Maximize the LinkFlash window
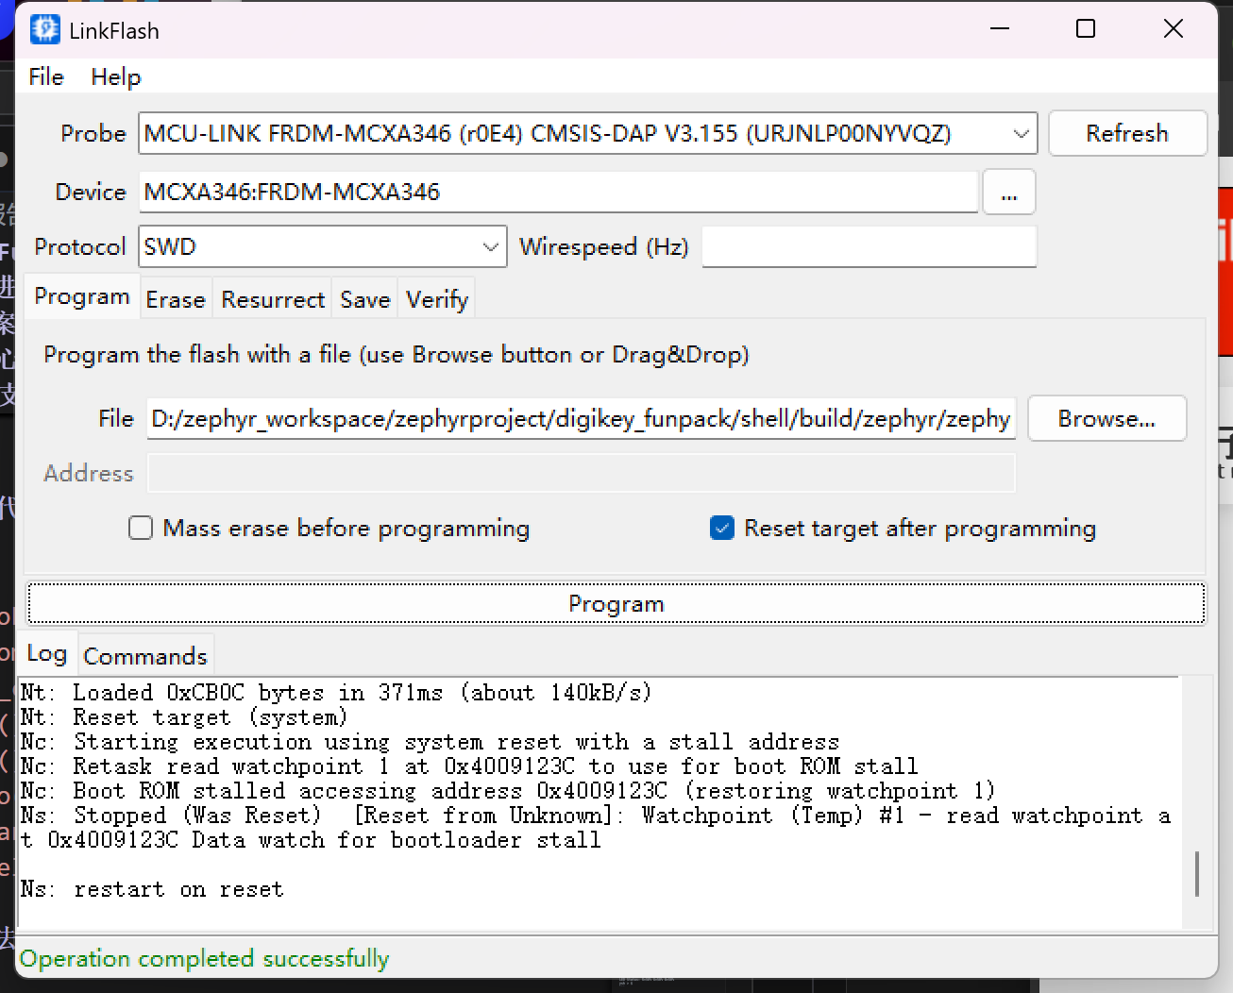The width and height of the screenshot is (1233, 993). pyautogui.click(x=1086, y=29)
